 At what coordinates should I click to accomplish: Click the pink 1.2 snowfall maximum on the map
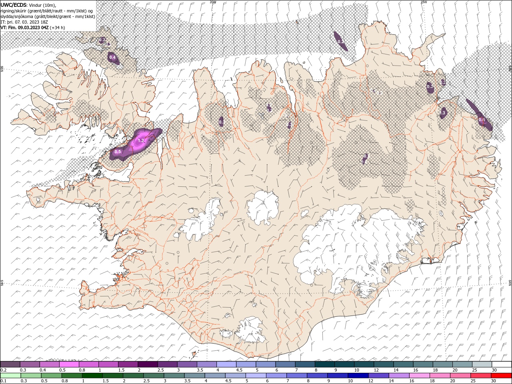[x=141, y=141]
